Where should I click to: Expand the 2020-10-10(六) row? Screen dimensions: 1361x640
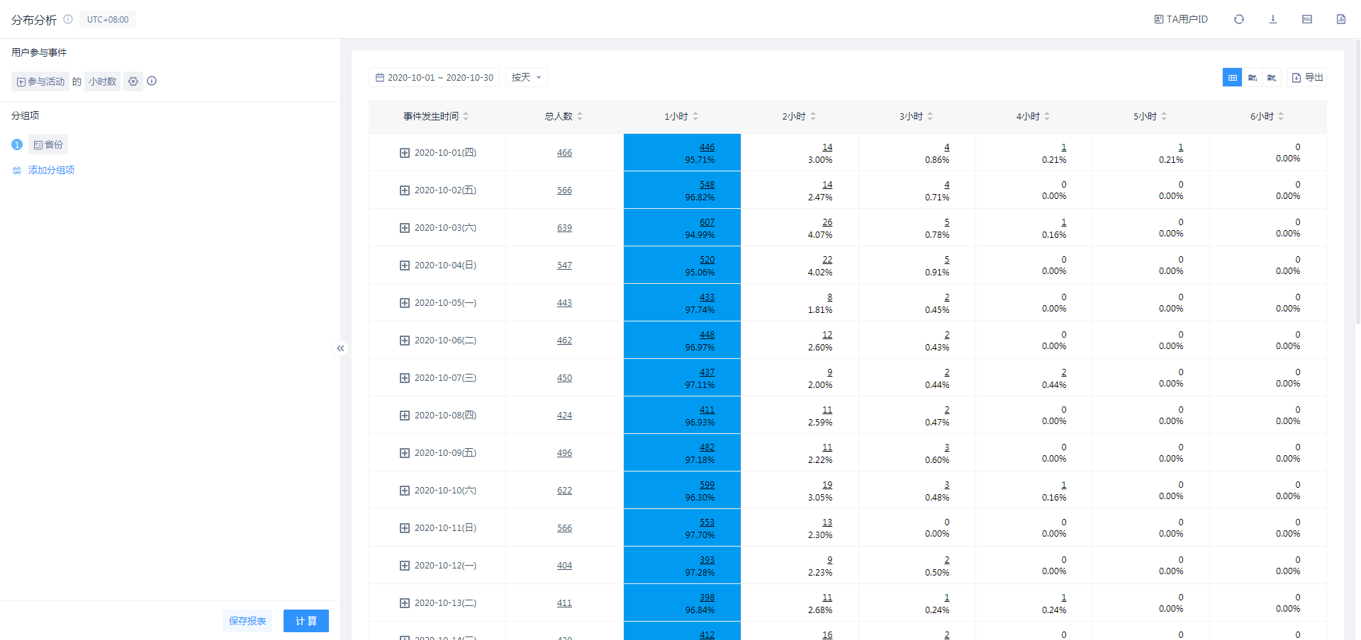pos(405,491)
